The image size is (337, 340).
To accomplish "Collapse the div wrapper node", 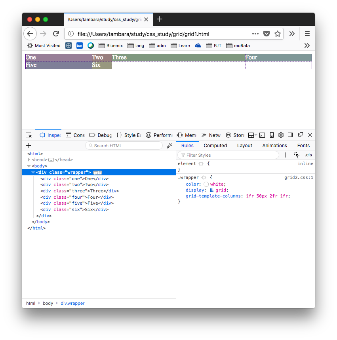I will (x=33, y=173).
